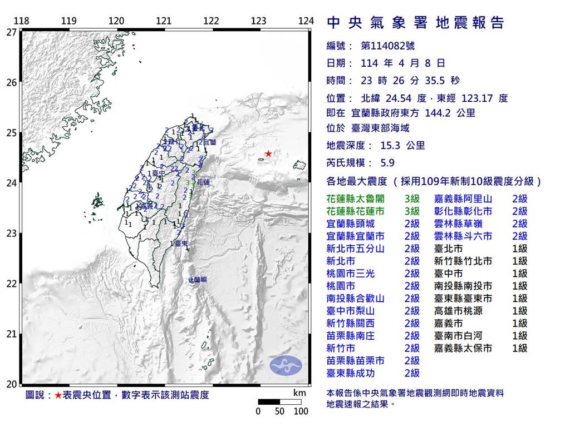Image resolution: width=570 pixels, height=427 pixels.
Task: Click the row 花蓮縣花蓮市 3級
Action: pyautogui.click(x=373, y=211)
